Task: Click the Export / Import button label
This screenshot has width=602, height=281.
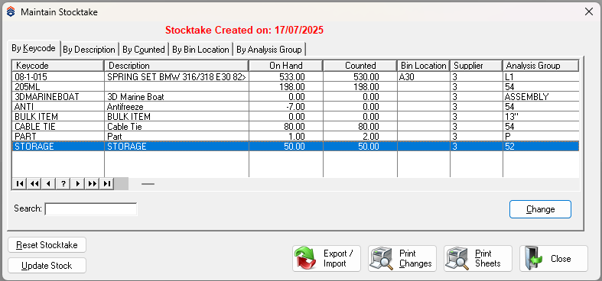Action: pyautogui.click(x=338, y=258)
